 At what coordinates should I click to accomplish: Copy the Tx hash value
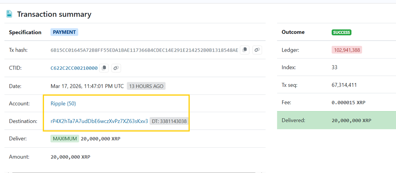pos(245,50)
